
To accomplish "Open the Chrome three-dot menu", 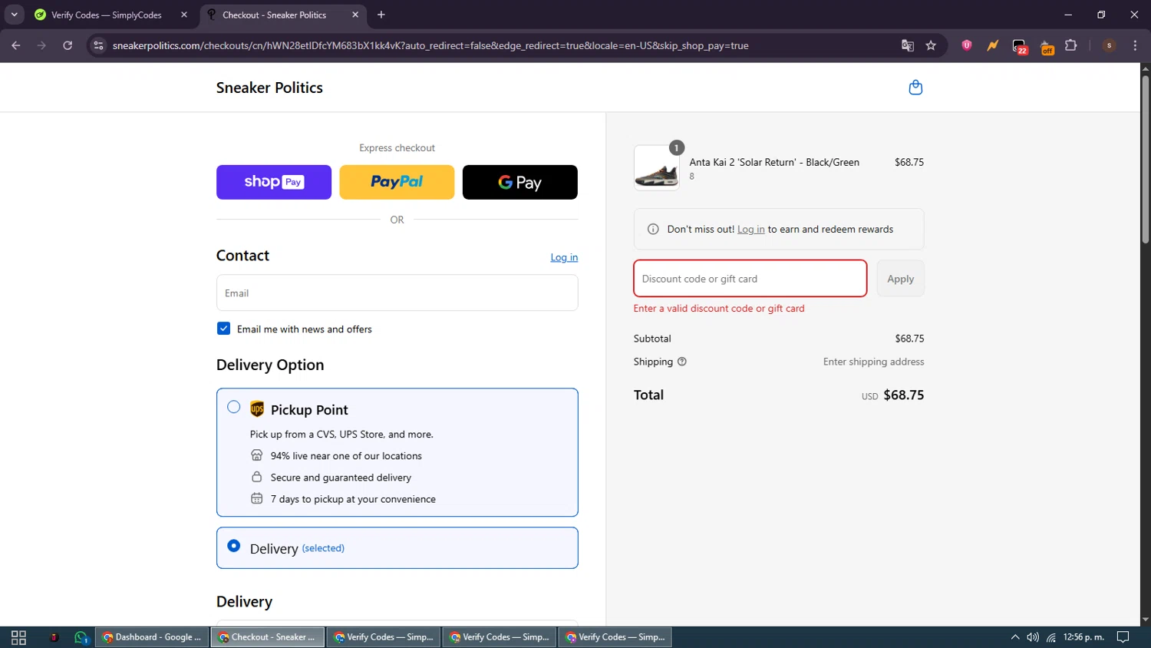I will coord(1135,45).
